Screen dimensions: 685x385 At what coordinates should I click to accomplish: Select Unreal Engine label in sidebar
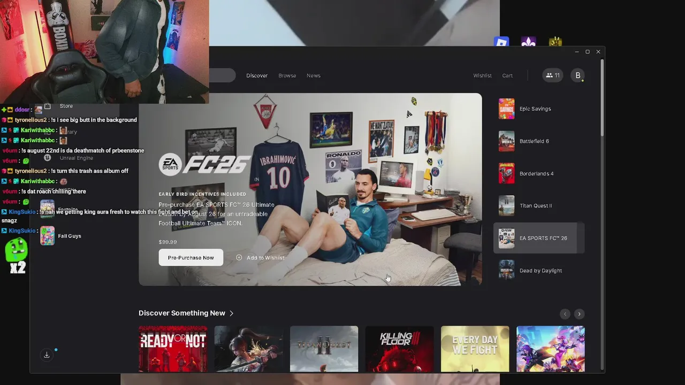click(x=77, y=158)
